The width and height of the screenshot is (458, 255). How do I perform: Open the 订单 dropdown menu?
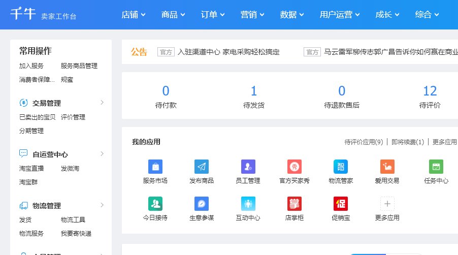213,14
